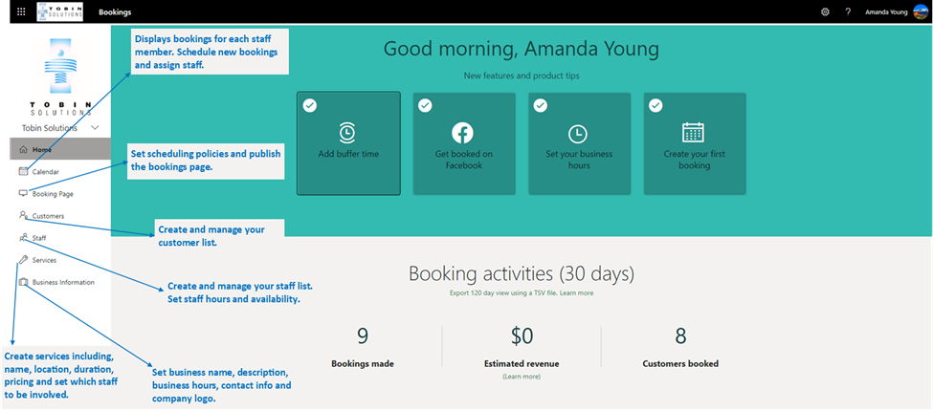
Task: Click the Good morning, Amanda Young greeting
Action: (x=522, y=49)
